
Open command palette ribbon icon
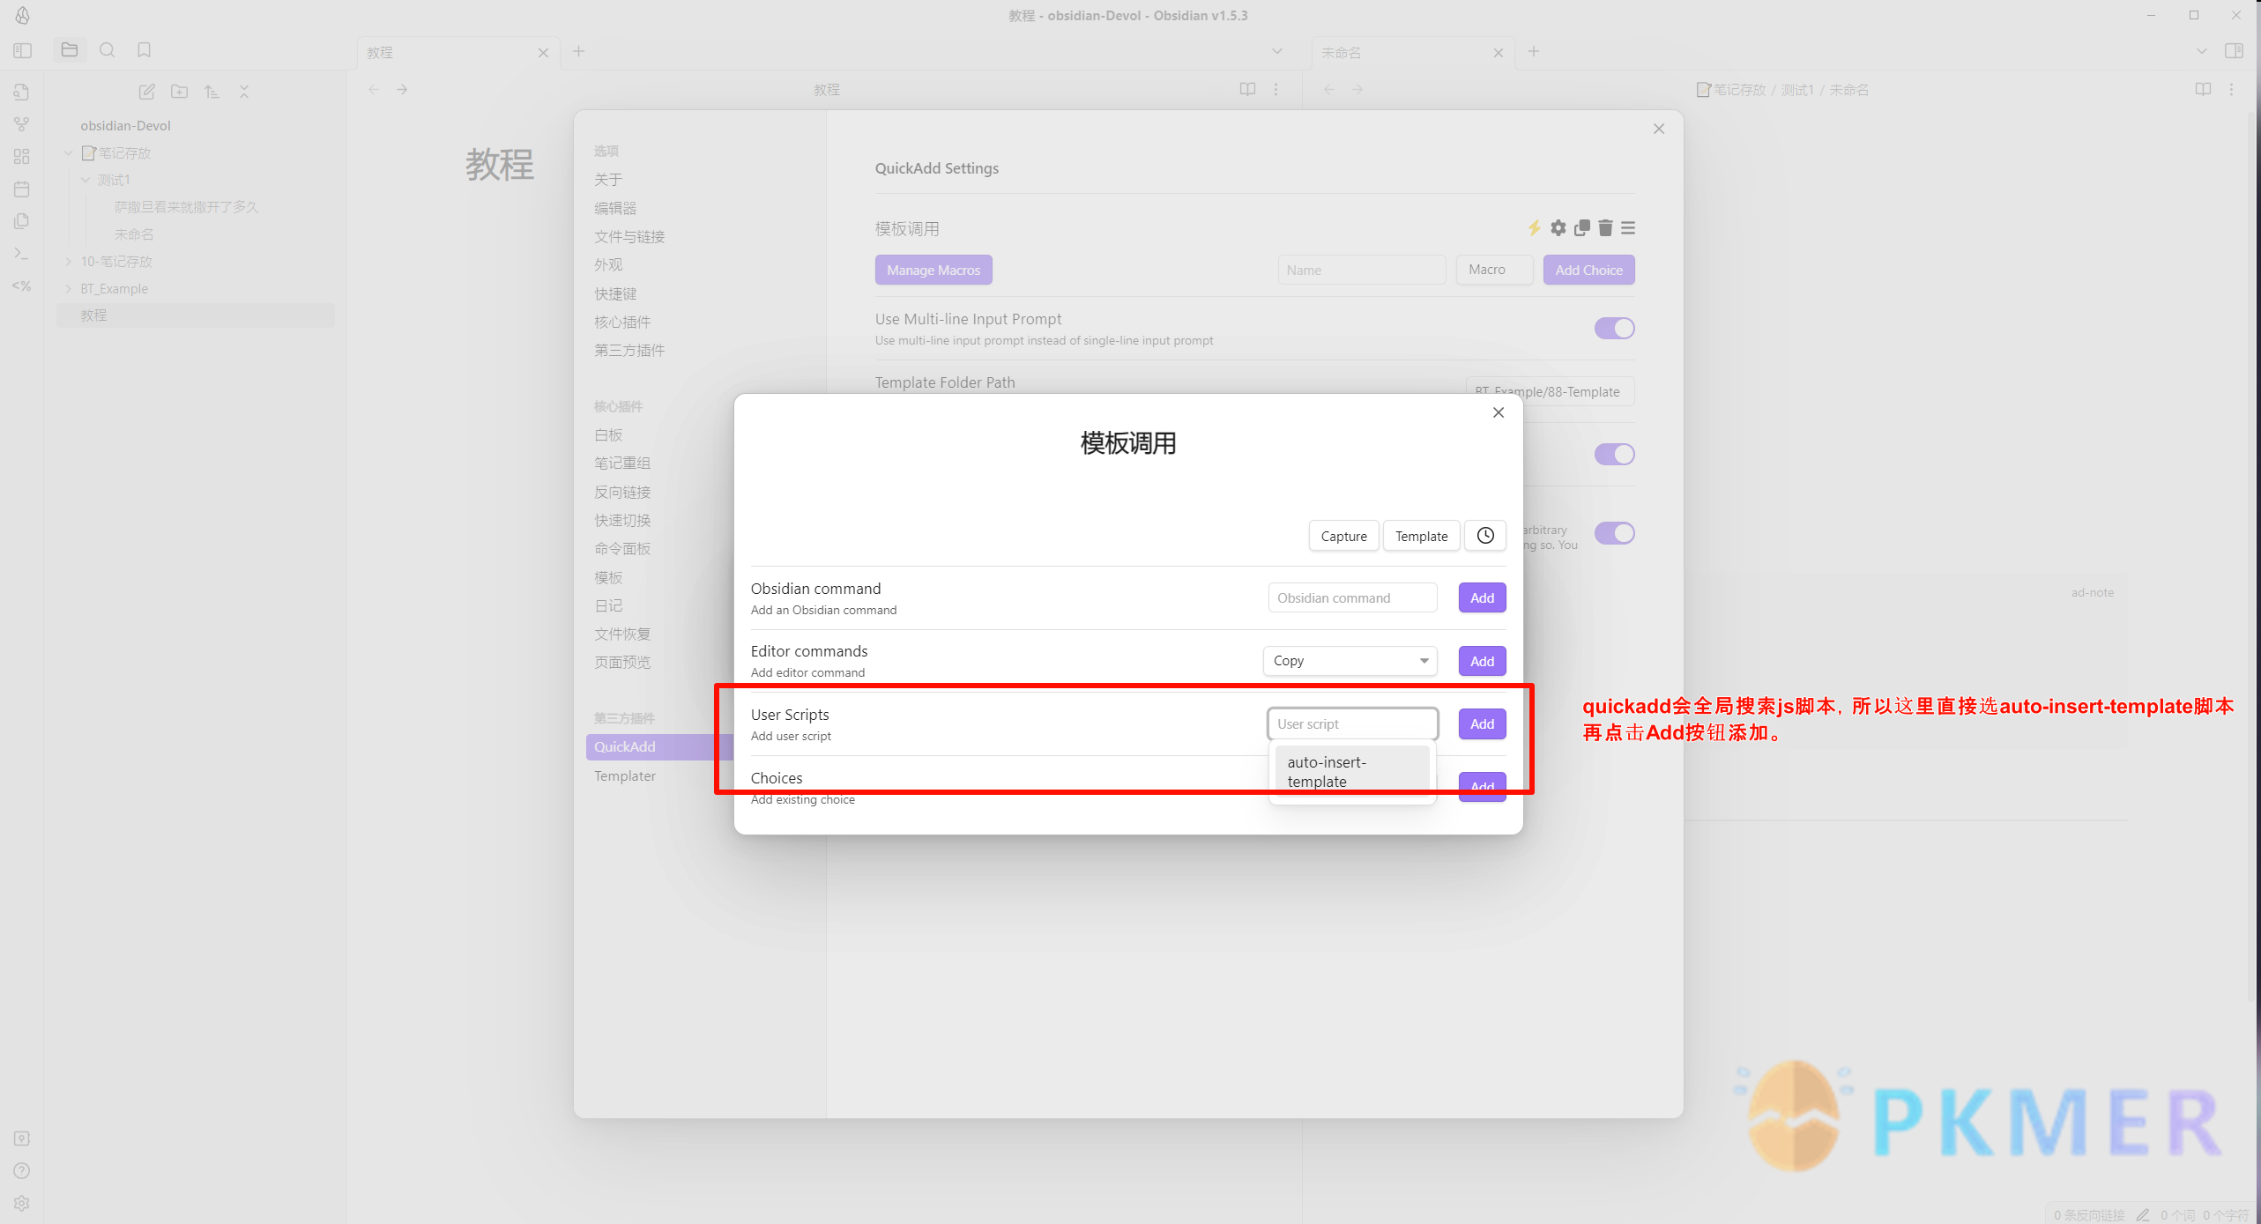[x=22, y=254]
